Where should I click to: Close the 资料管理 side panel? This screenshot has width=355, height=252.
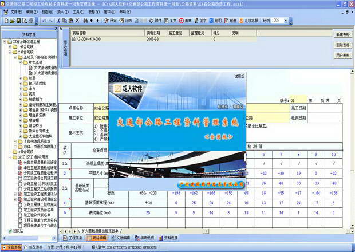56,29
